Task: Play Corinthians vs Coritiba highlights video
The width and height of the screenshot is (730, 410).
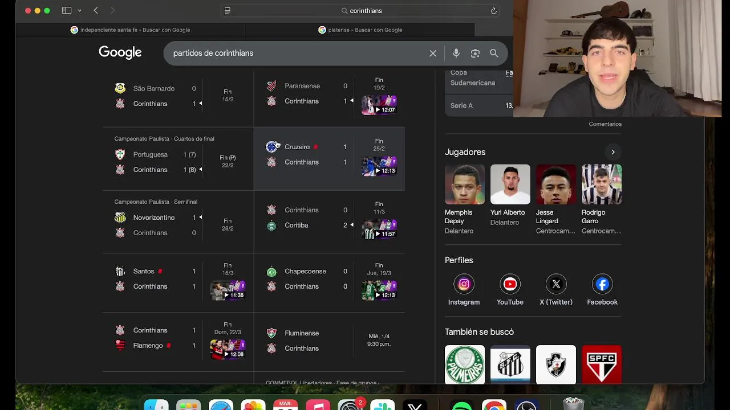Action: [x=379, y=229]
